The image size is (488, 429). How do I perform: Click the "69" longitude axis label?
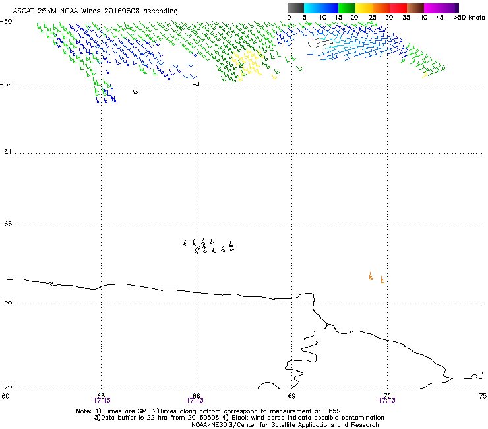click(x=291, y=396)
